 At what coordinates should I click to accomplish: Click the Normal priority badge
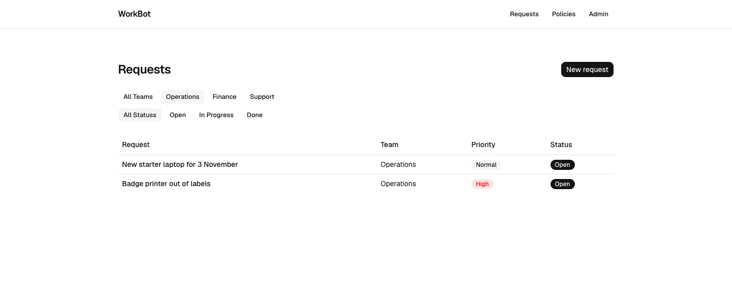486,165
